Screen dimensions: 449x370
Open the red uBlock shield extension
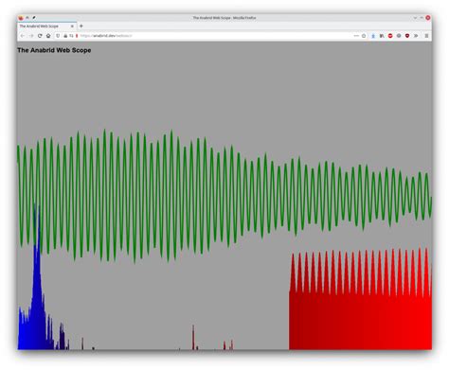(407, 36)
